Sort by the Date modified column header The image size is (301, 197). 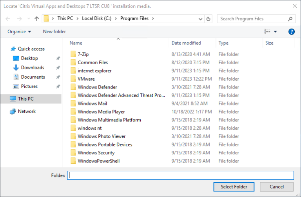click(186, 43)
